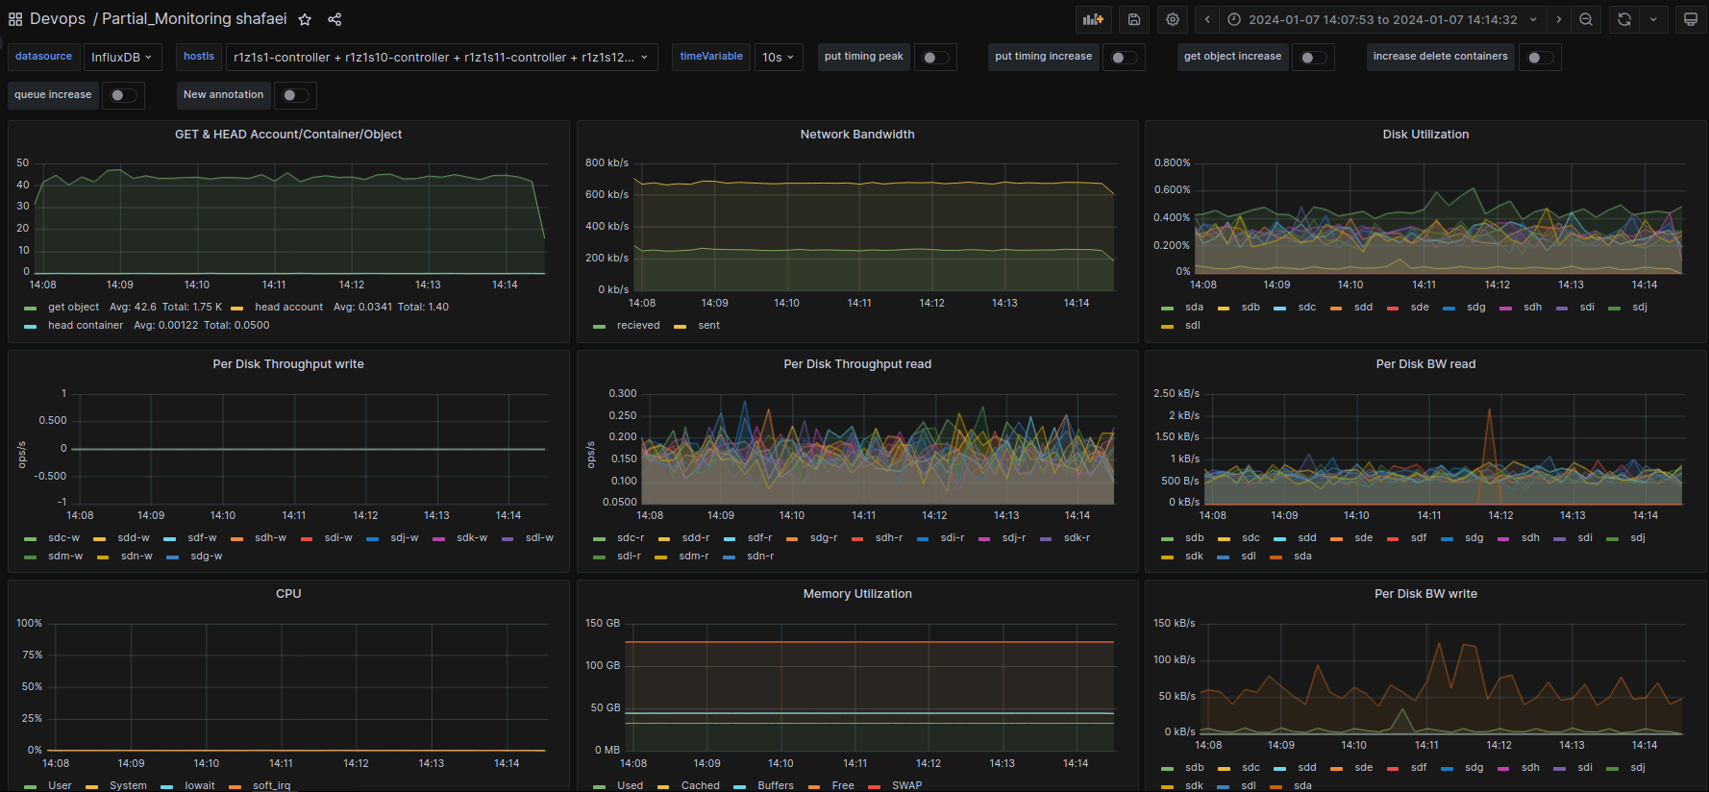Click the sent series color in legend

681,327
